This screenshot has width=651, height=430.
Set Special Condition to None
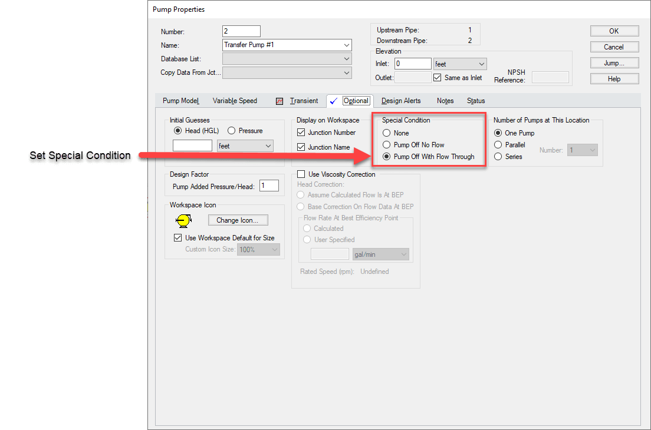tap(386, 133)
